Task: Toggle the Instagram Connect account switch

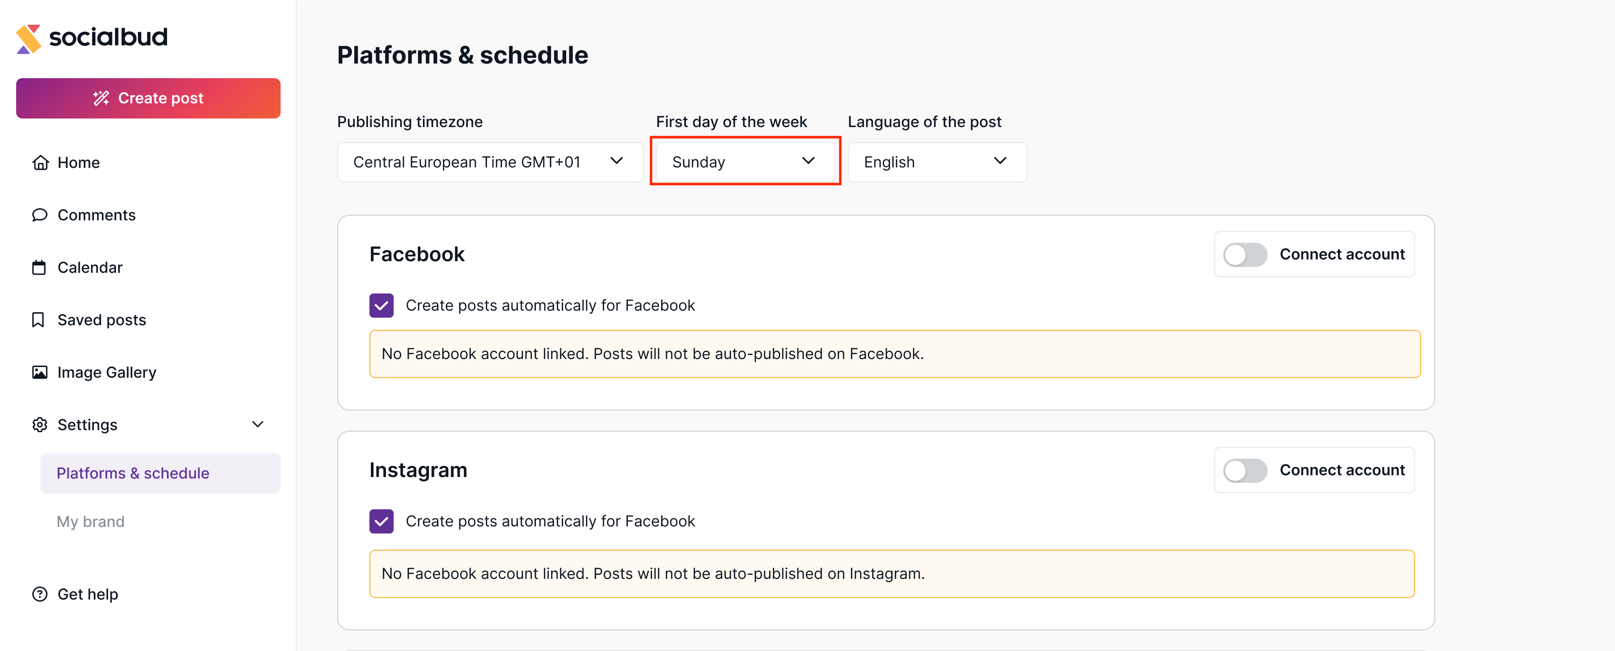Action: (1245, 470)
